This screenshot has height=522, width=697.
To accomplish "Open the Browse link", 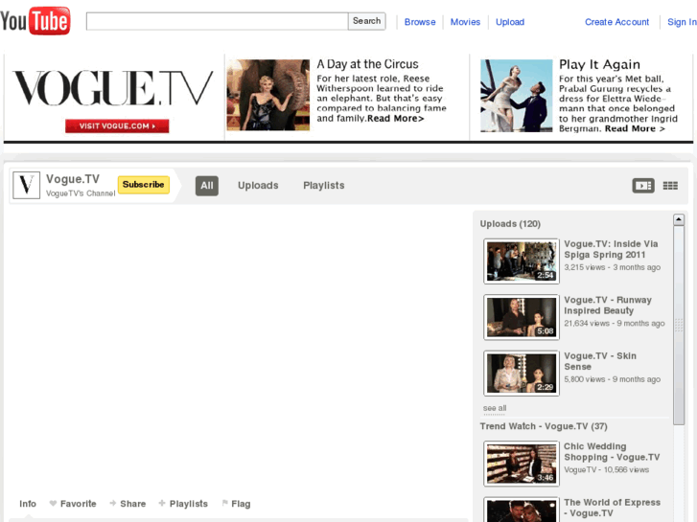I will tap(420, 22).
